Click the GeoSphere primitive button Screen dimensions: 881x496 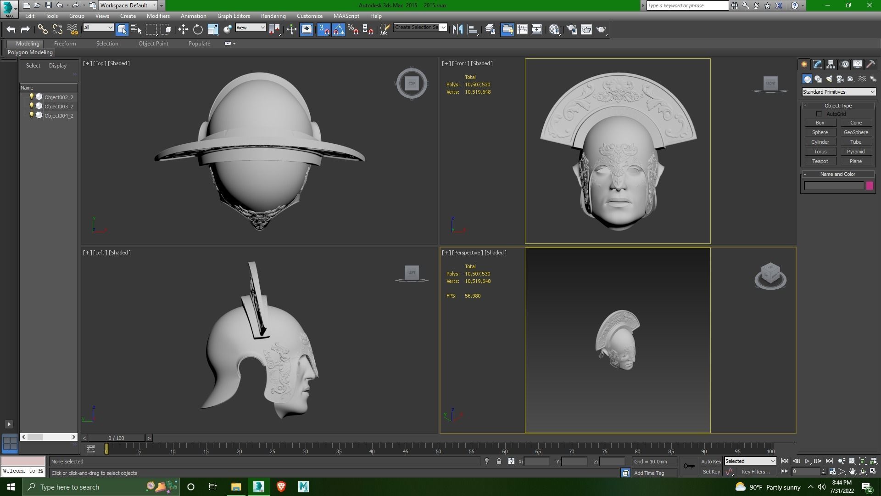pos(856,132)
